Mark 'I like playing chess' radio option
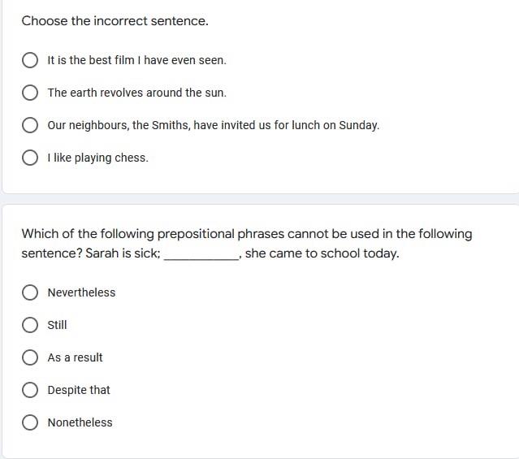Viewport: 519px width, 459px height. [30, 158]
